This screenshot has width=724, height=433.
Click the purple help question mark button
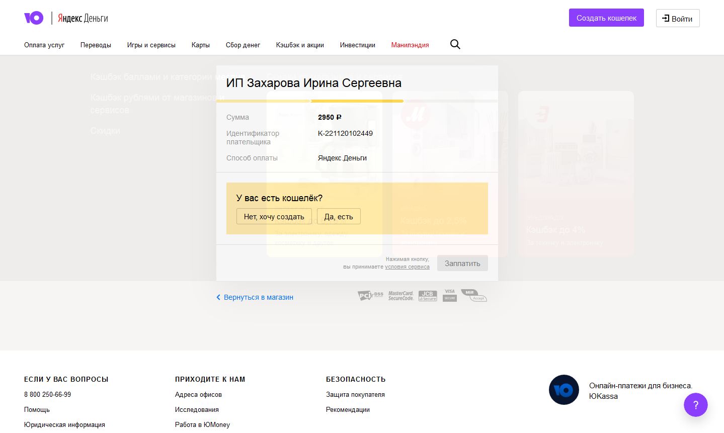(x=696, y=405)
